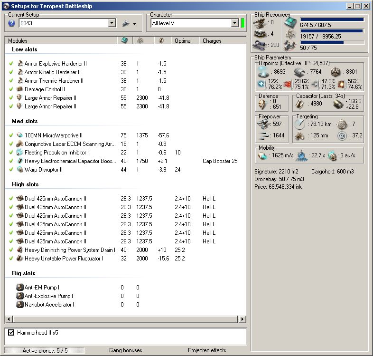Toggle the Armor Explosive Hardener II checkmark
The height and width of the screenshot is (356, 373).
(x=11, y=64)
